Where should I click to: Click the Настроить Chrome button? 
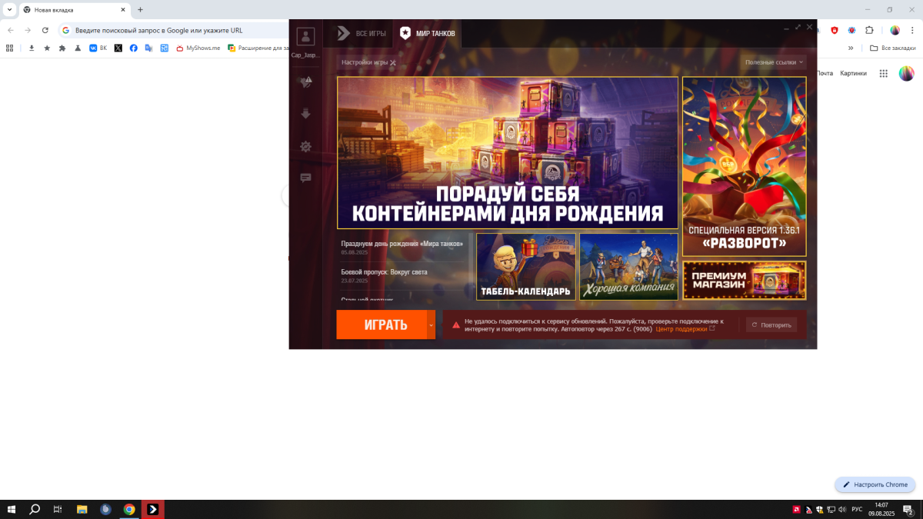tap(875, 484)
